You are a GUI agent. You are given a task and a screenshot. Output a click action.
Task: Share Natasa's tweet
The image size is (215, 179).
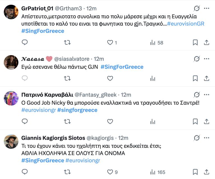[206, 78]
